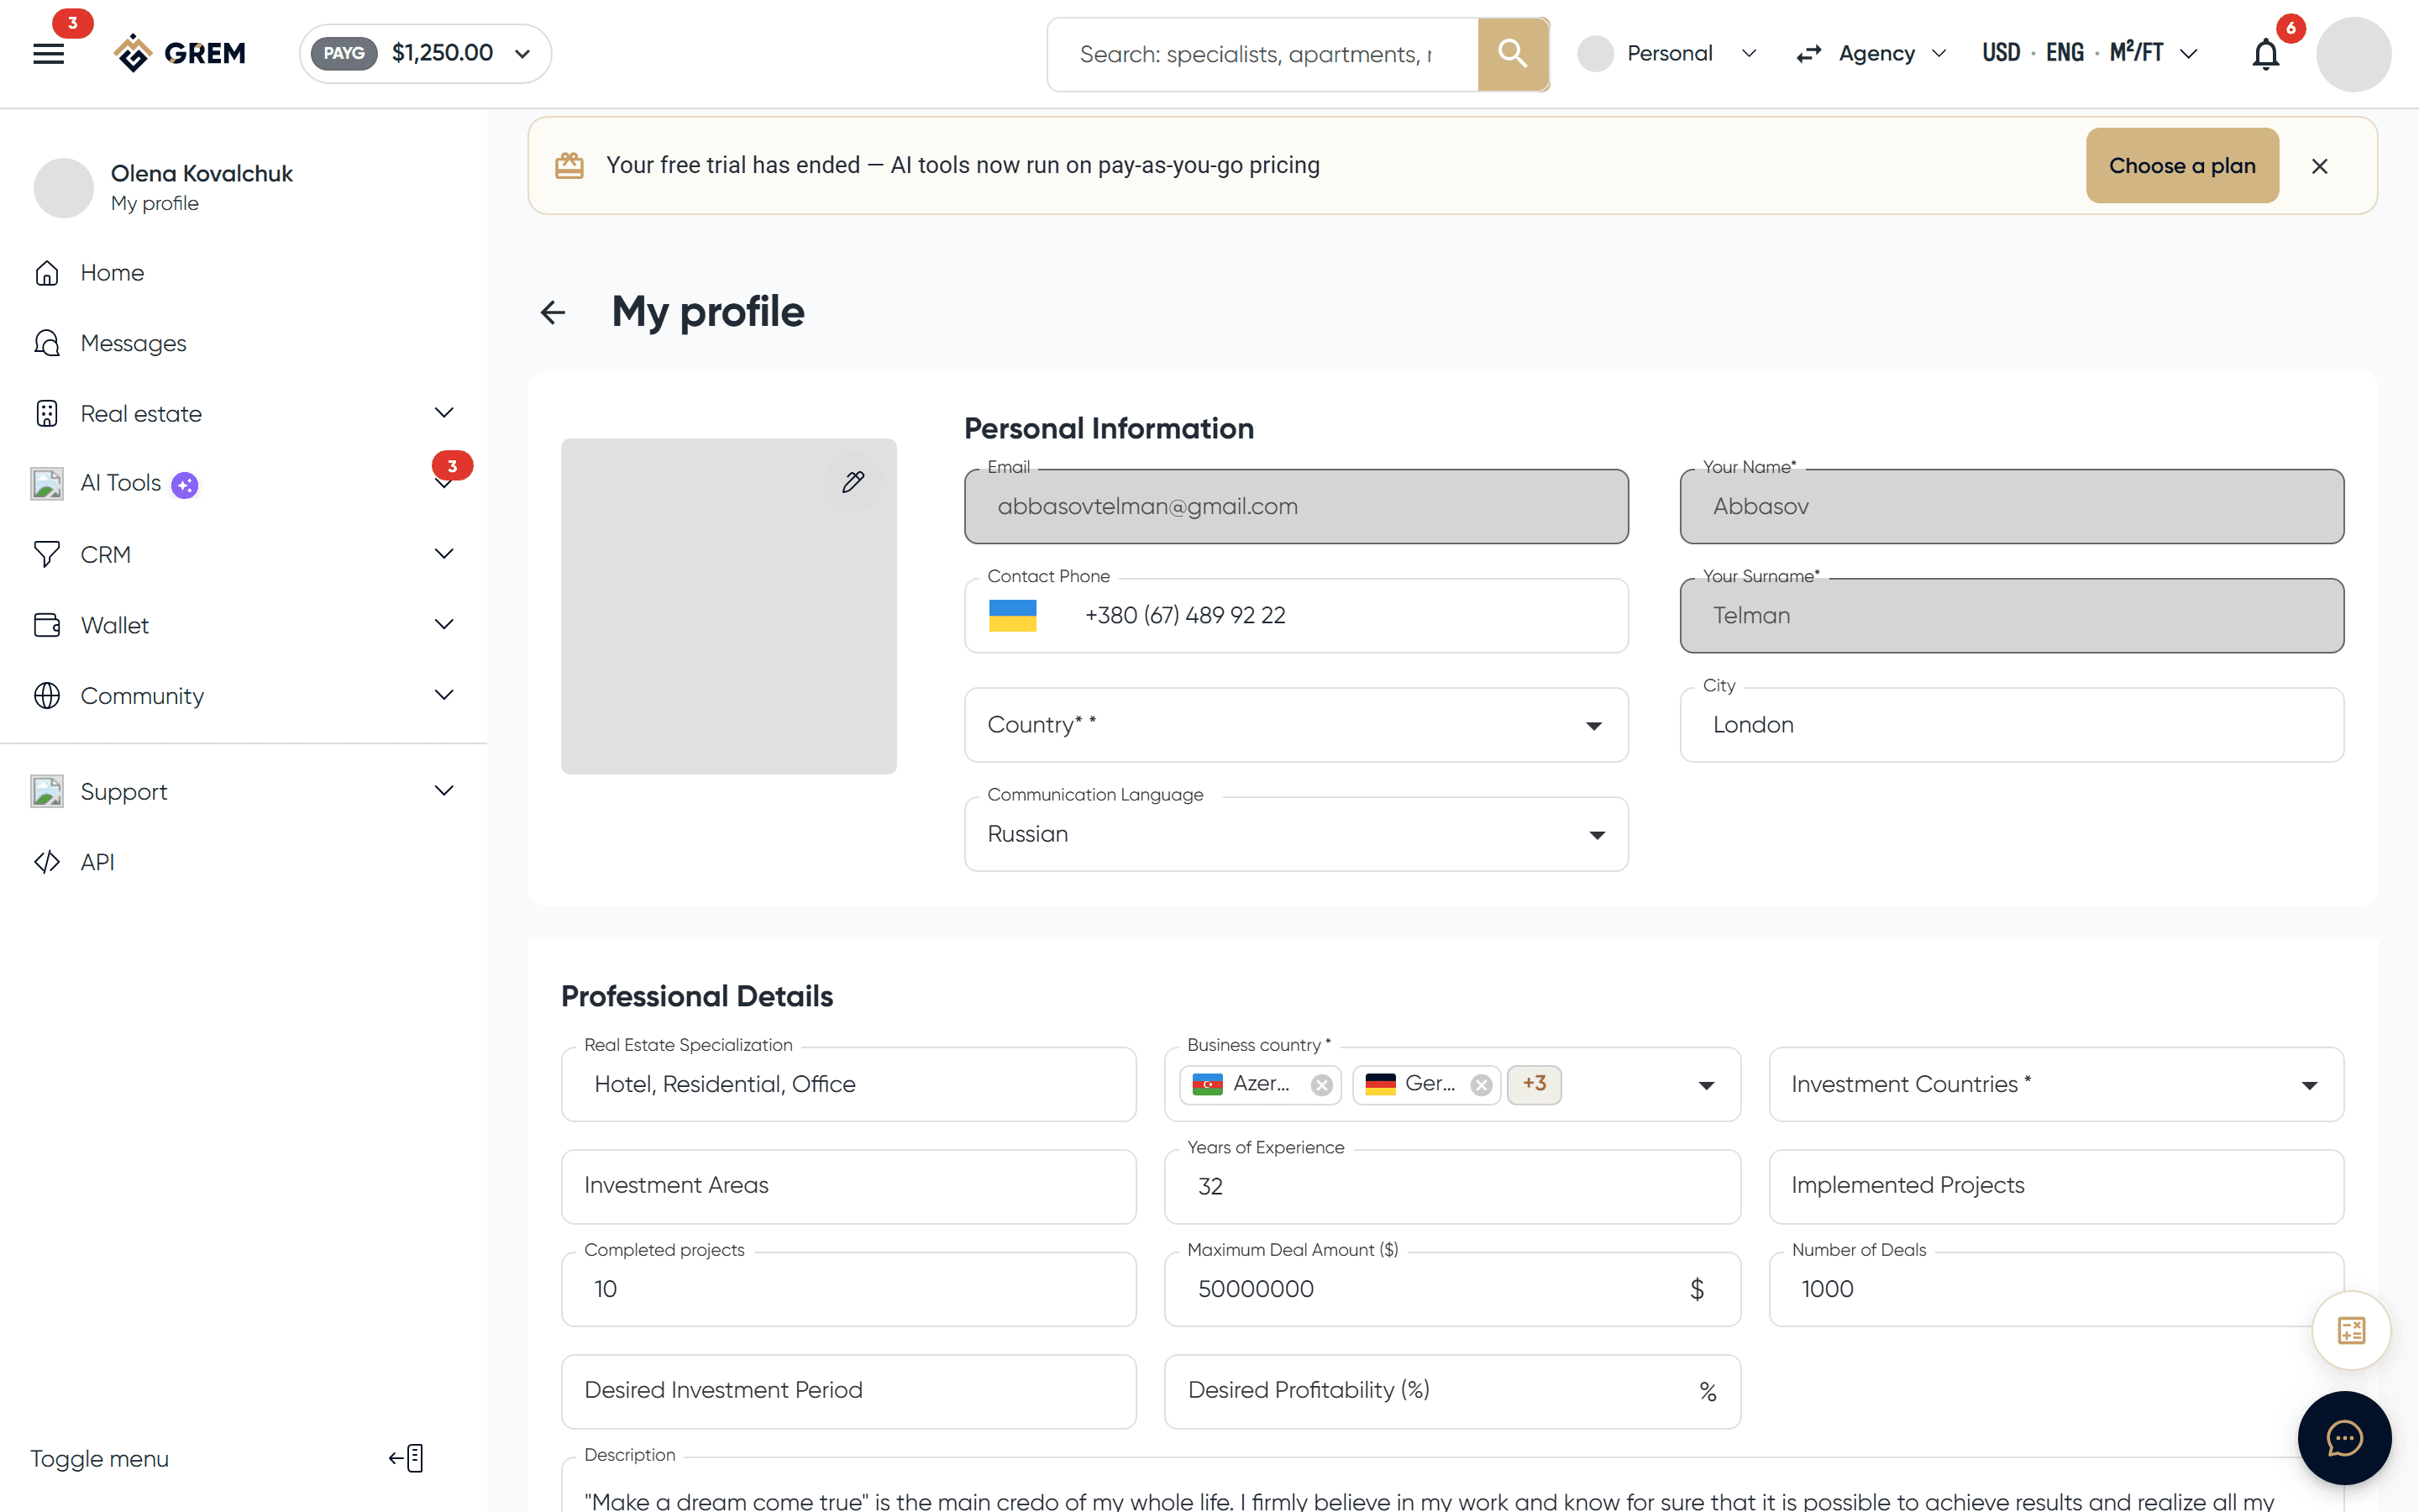Click the Desired Profitability (%) field
The height and width of the screenshot is (1512, 2419).
tap(1451, 1391)
